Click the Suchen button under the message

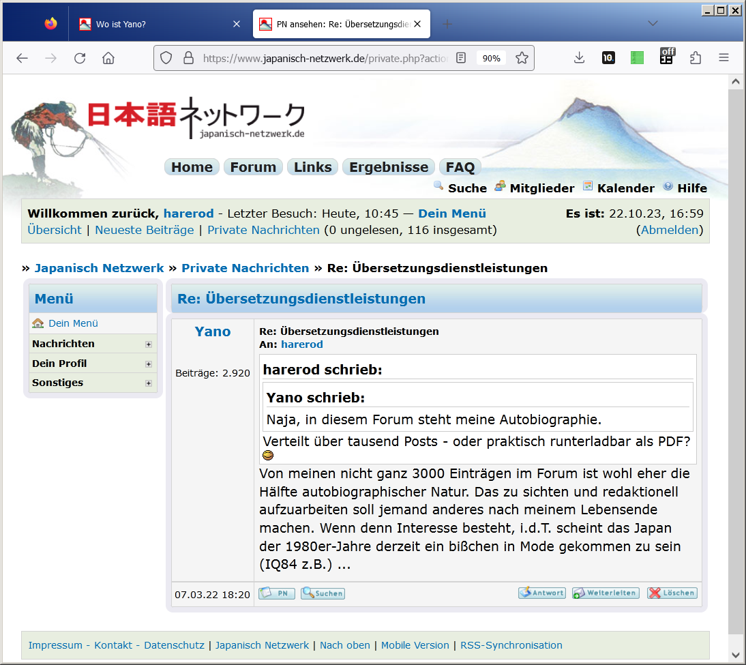pyautogui.click(x=323, y=593)
